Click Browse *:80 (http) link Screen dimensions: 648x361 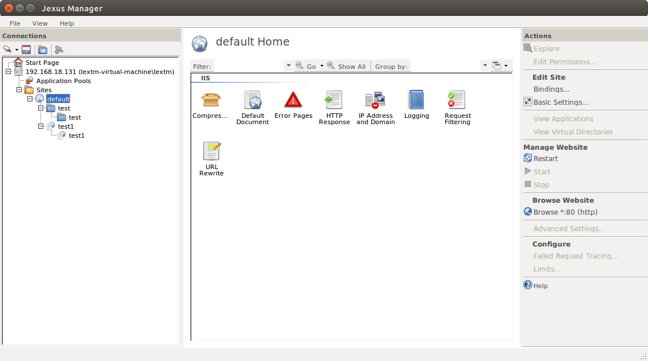[565, 212]
